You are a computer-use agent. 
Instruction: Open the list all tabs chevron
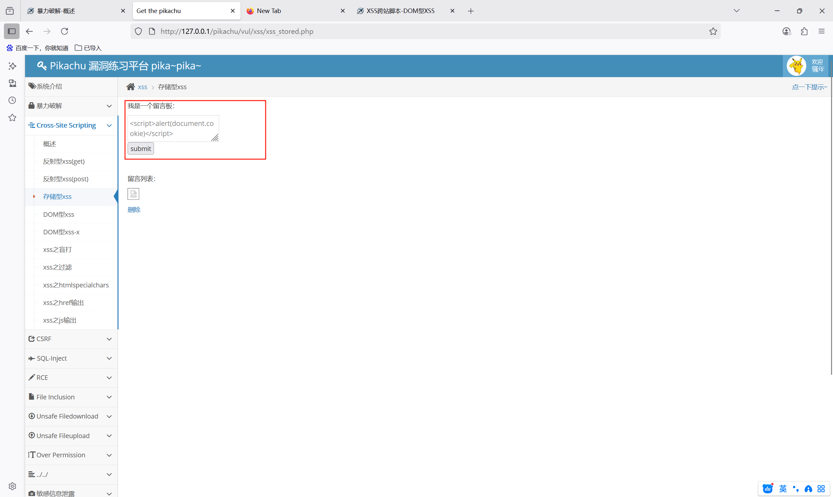click(x=737, y=11)
